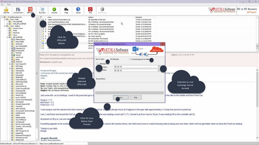Click the Buy Now cart icon
Viewport: 259px width, 145px height.
pyautogui.click(x=42, y=10)
